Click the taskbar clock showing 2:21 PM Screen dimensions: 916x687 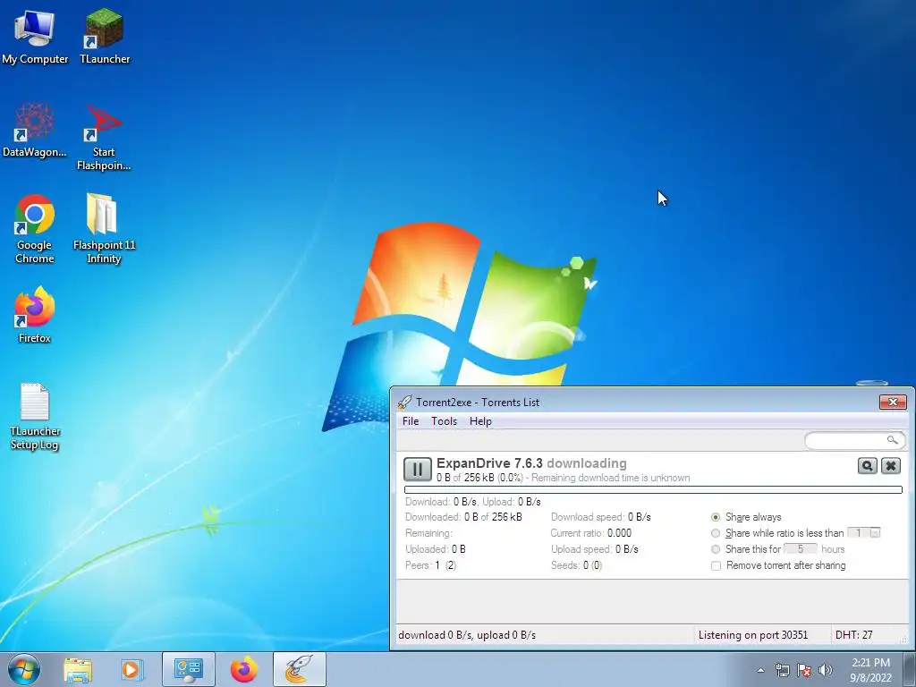pyautogui.click(x=870, y=670)
